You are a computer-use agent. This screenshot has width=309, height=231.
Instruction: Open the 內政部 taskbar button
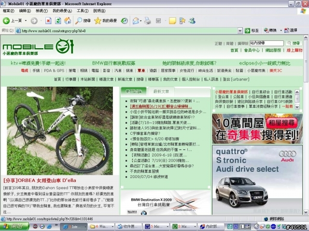(211, 227)
